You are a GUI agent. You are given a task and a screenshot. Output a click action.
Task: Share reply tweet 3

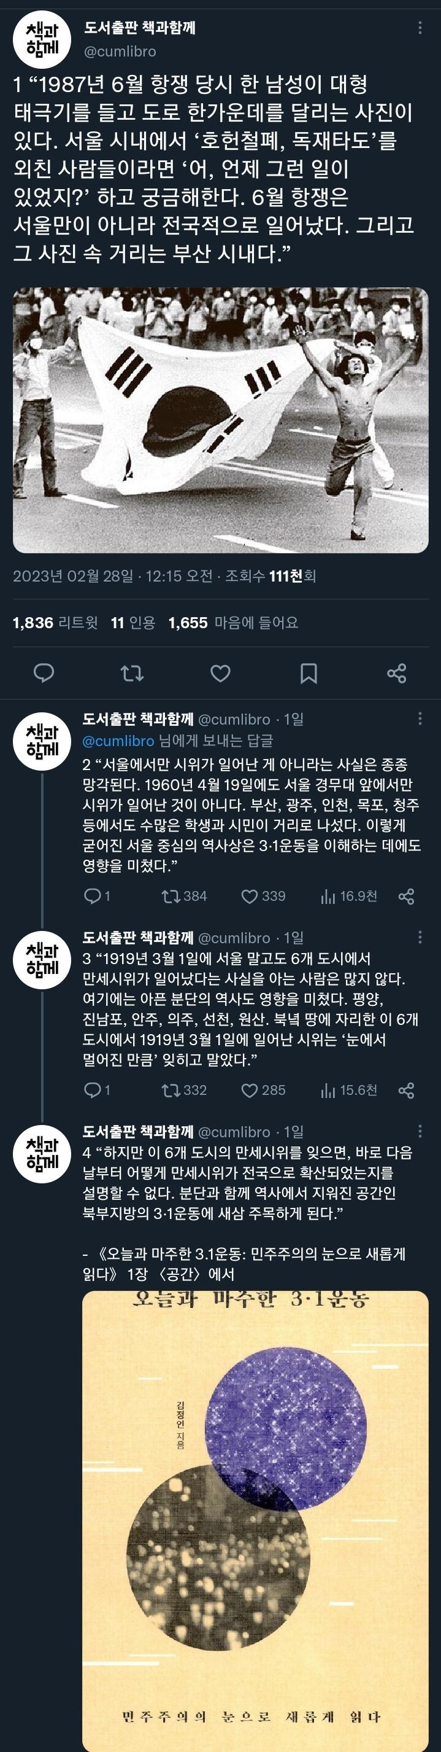pyautogui.click(x=406, y=1090)
